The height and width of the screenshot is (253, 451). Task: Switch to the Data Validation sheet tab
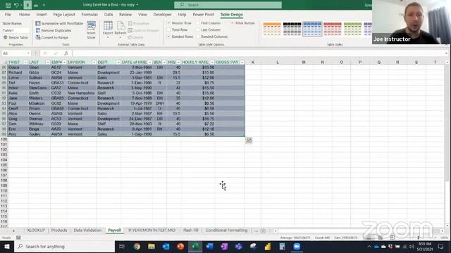click(x=87, y=231)
